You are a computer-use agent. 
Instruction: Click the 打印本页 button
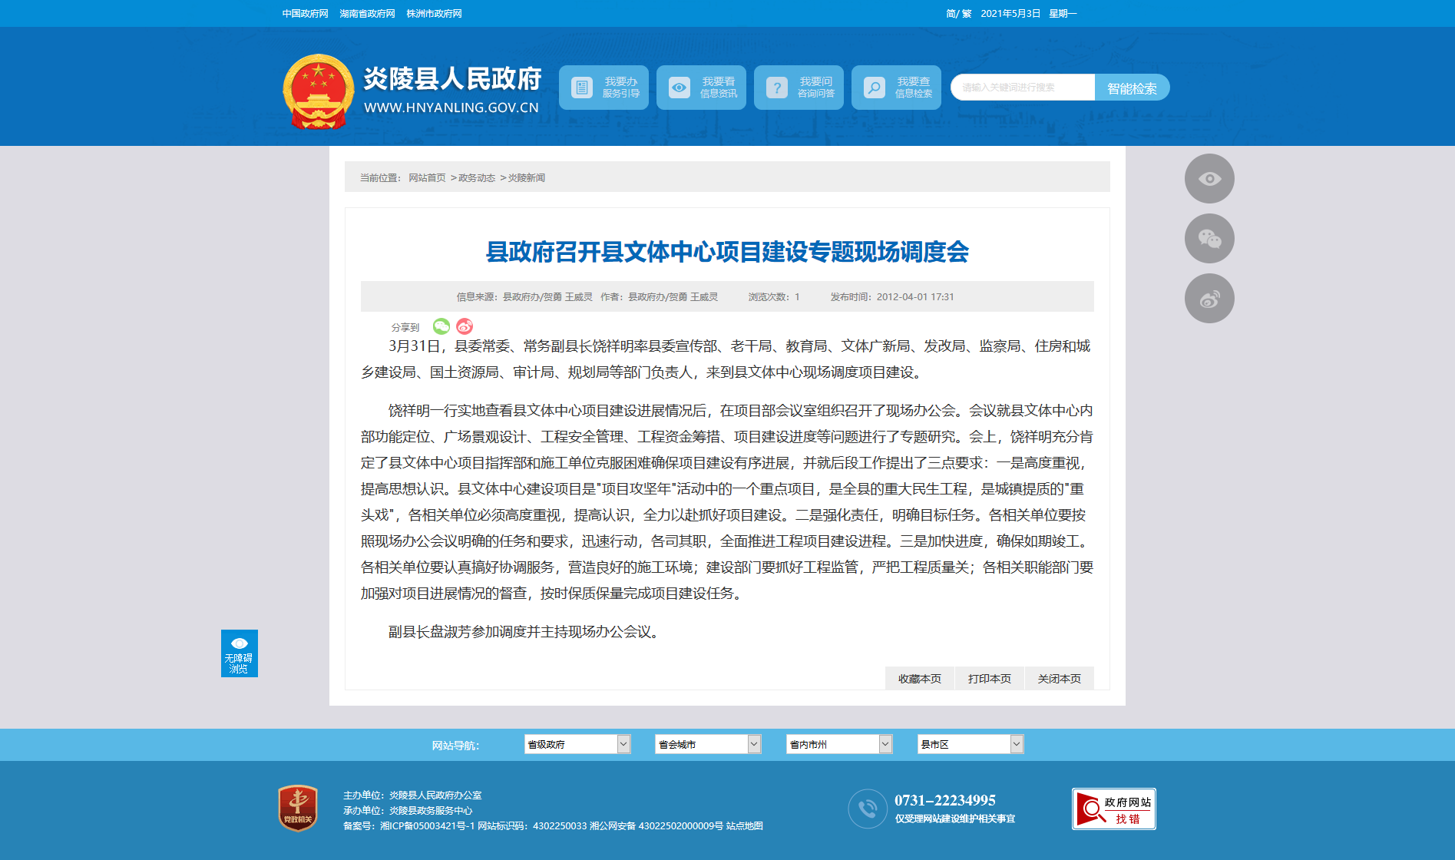[x=989, y=679]
